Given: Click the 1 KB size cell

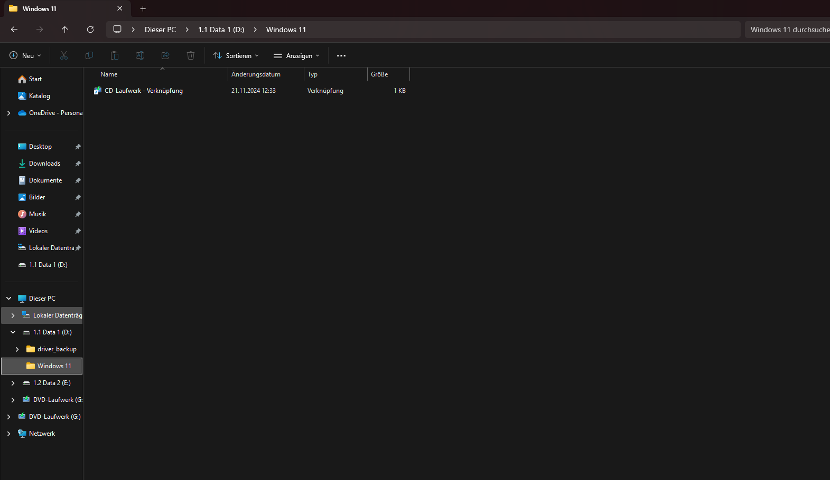Looking at the screenshot, I should (399, 91).
